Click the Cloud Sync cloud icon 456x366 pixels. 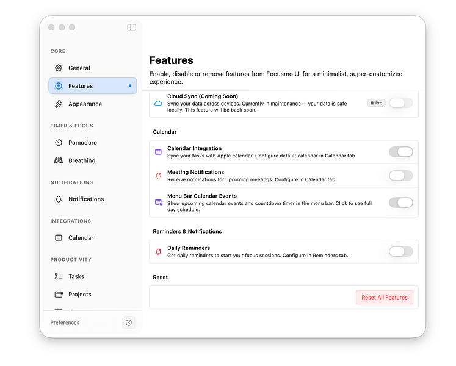click(158, 103)
